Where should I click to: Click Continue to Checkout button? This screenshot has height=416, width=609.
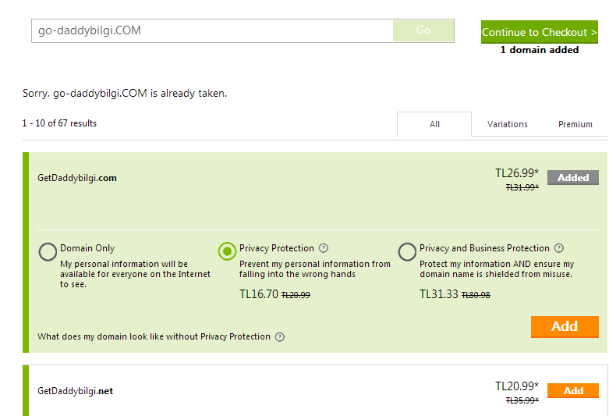click(x=540, y=32)
